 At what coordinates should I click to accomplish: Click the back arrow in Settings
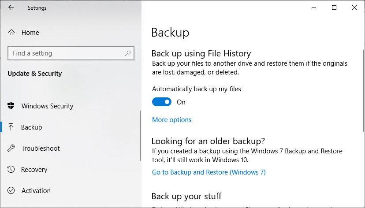tap(11, 7)
